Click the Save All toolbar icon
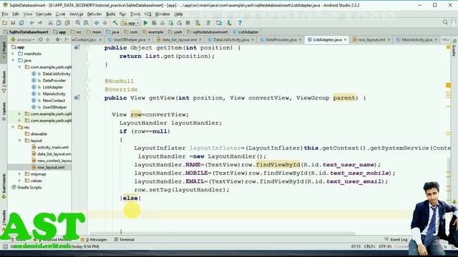458x257 pixels. [x=13, y=23]
